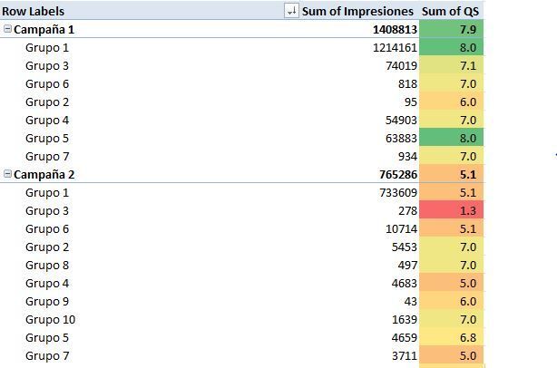Select the Sum of Impresiones header
Image resolution: width=557 pixels, height=368 pixels.
[357, 11]
